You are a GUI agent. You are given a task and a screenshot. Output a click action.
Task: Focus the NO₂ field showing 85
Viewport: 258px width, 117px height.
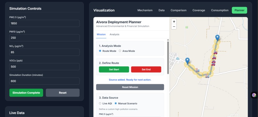(44, 52)
